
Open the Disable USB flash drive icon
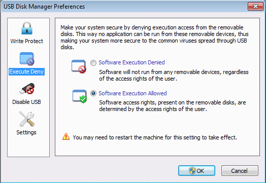coord(27,89)
